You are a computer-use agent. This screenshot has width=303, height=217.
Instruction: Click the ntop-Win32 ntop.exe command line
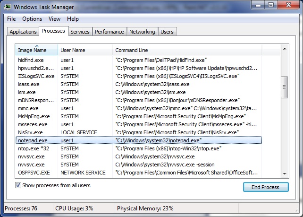point(168,148)
